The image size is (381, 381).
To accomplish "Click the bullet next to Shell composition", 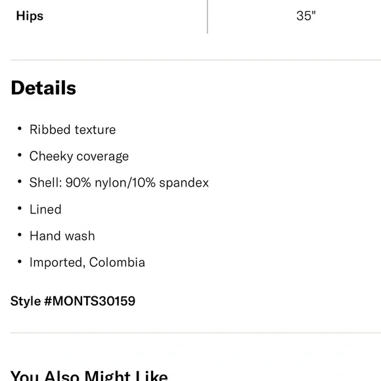I will tap(20, 182).
